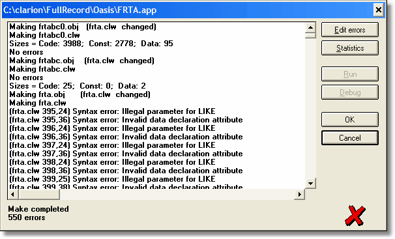Click the horizontal scrollbar thumb
The height and width of the screenshot is (239, 395).
coord(39,194)
